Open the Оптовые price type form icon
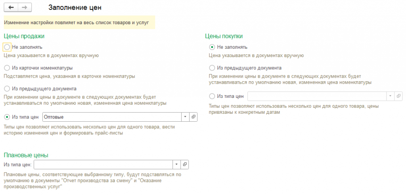The width and height of the screenshot is (406, 195). coord(193,117)
